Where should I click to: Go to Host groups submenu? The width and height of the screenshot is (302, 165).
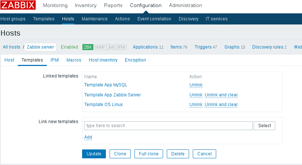point(13,19)
